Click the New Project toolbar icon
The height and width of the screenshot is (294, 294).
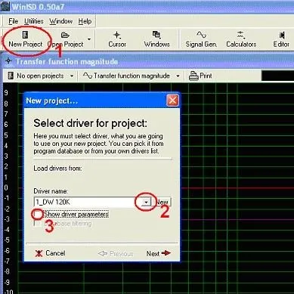(26, 39)
